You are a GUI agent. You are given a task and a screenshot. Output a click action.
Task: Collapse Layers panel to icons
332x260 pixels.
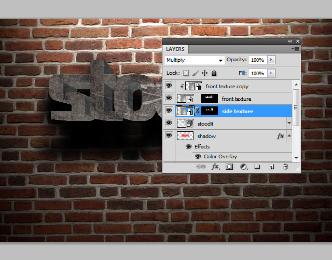coord(289,42)
